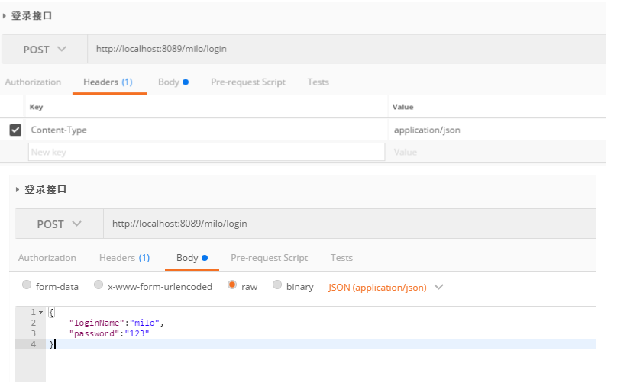
Task: Open Pre-request Script tab in lower panel
Action: point(270,258)
